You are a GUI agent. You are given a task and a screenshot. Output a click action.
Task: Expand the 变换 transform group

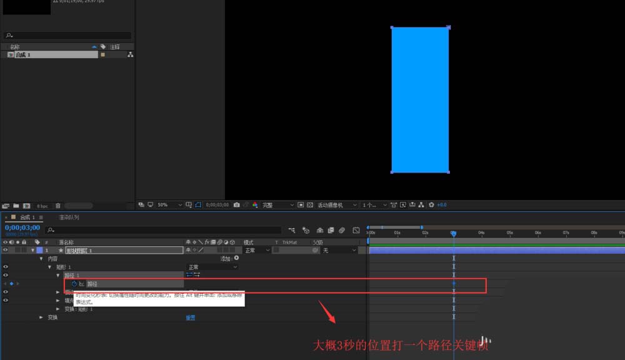point(41,317)
